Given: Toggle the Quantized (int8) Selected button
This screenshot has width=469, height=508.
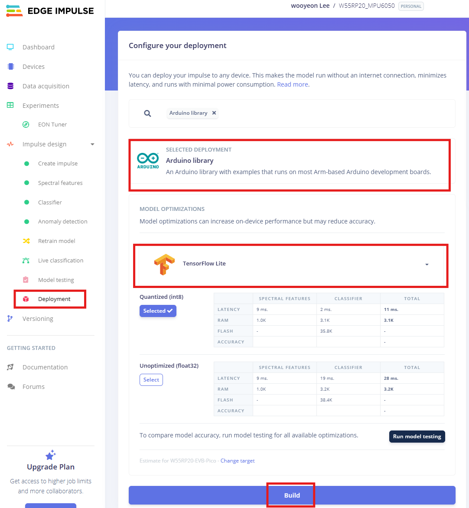Looking at the screenshot, I should coord(158,311).
